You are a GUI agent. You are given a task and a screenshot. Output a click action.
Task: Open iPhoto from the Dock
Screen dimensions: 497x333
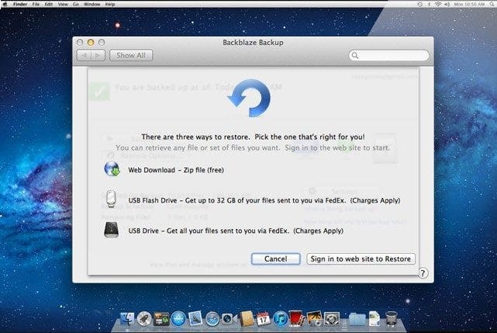coord(314,318)
